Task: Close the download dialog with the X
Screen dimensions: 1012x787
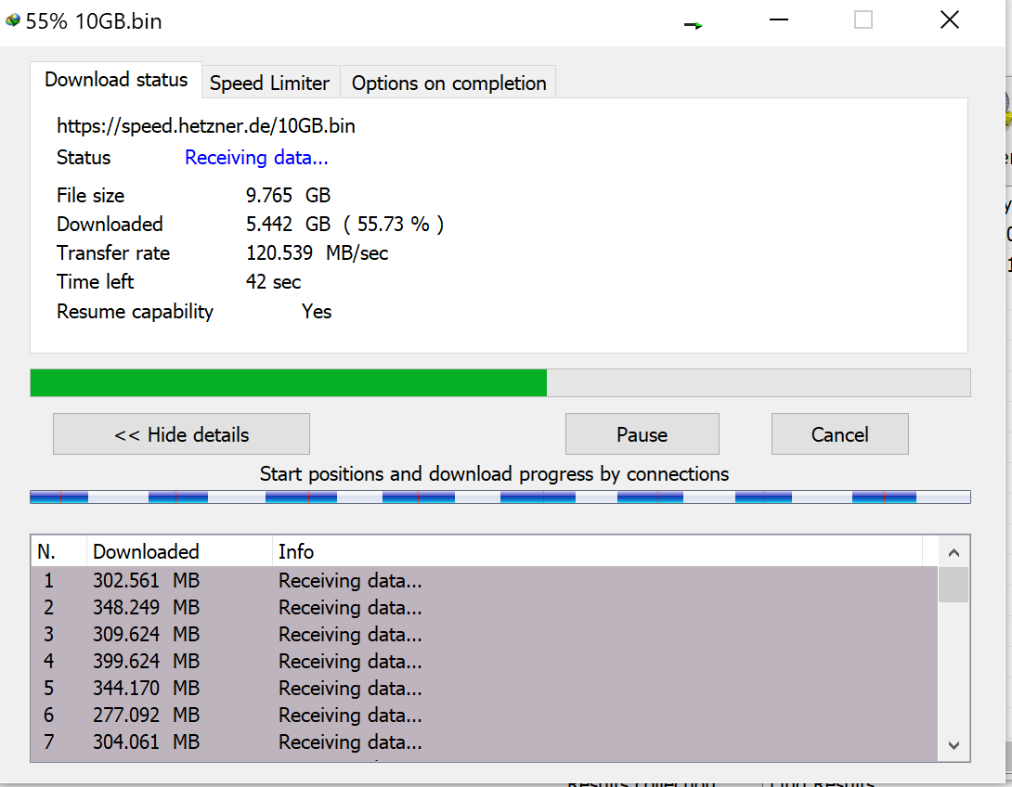Action: click(949, 20)
